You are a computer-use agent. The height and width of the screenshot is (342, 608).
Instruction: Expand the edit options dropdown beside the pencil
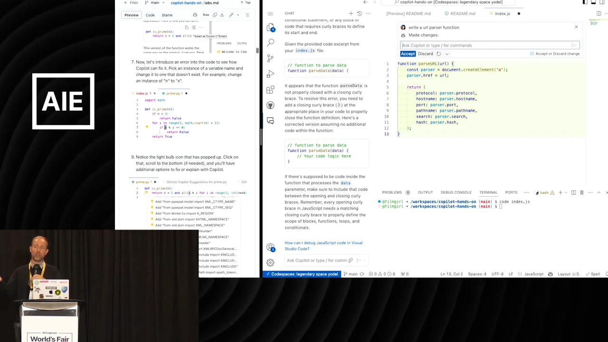point(238,15)
